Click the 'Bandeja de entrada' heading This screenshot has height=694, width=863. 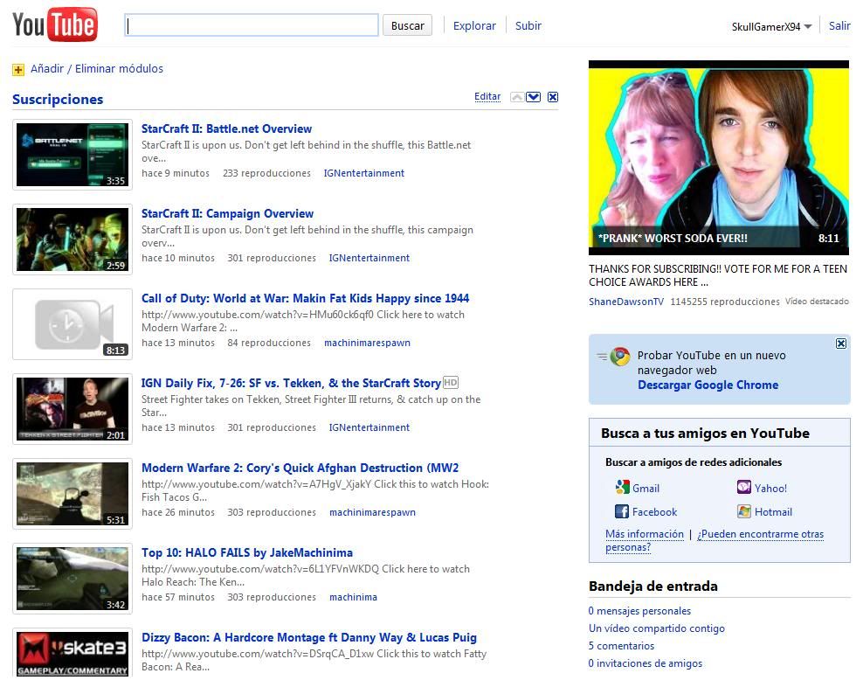653,586
